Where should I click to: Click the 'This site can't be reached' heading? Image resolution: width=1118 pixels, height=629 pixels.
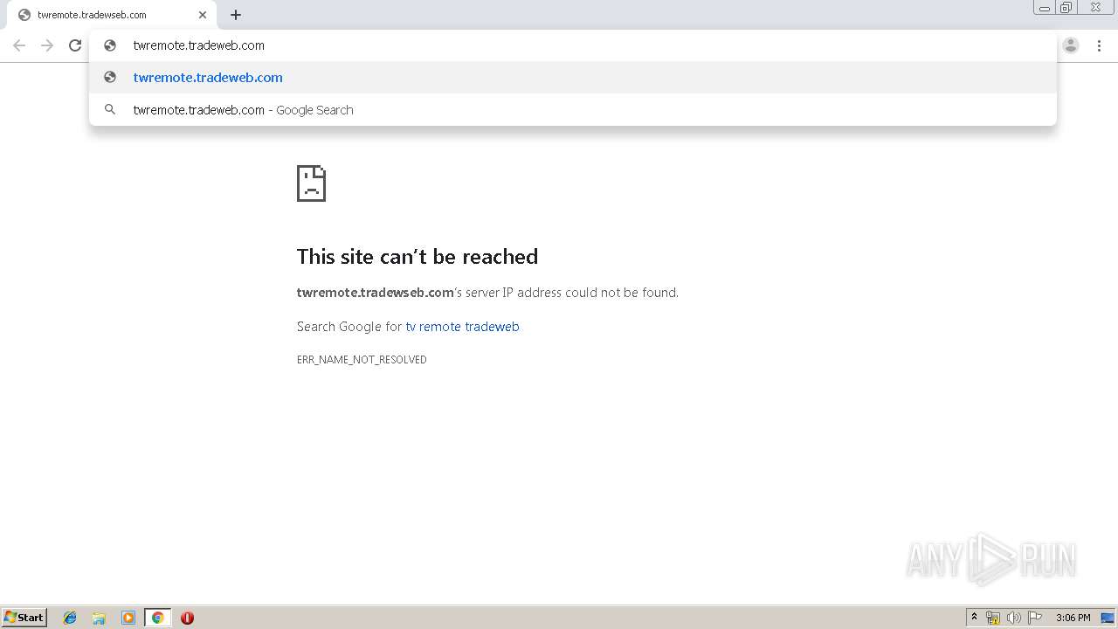[x=418, y=256]
